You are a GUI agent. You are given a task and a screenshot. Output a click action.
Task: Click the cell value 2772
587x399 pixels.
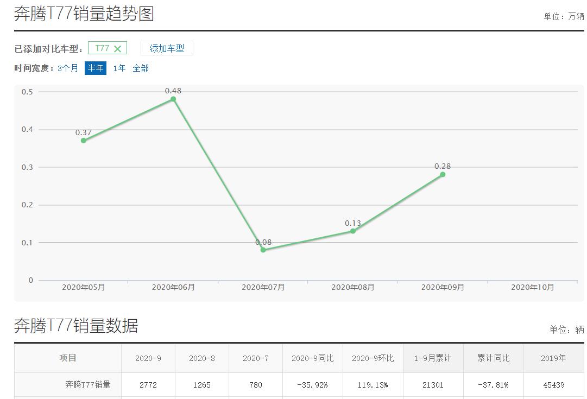point(148,385)
